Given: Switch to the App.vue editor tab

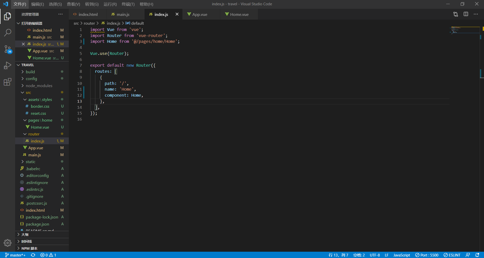Looking at the screenshot, I should 201,14.
